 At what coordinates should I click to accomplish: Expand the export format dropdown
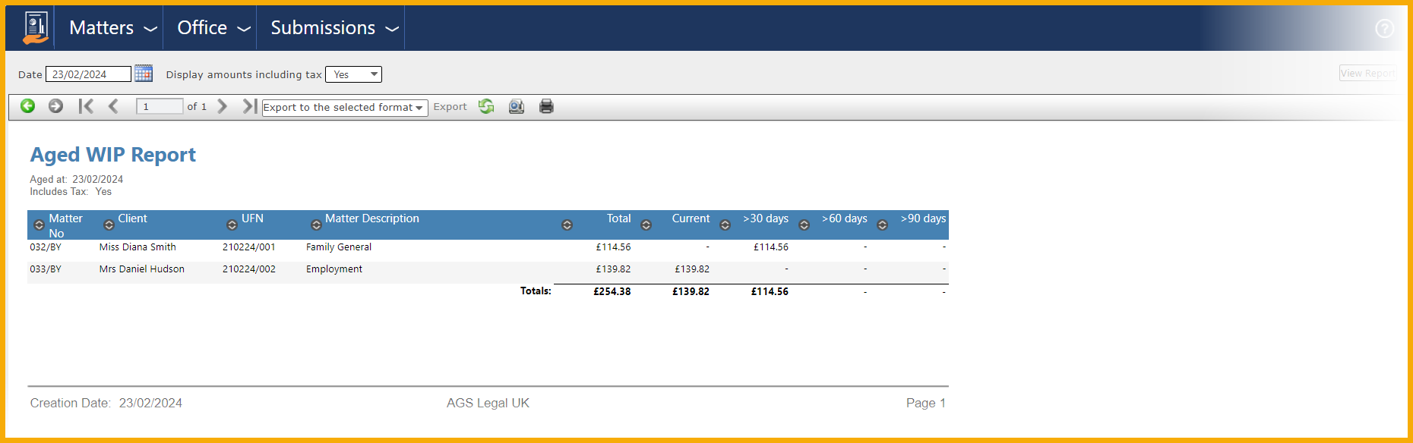pos(344,108)
